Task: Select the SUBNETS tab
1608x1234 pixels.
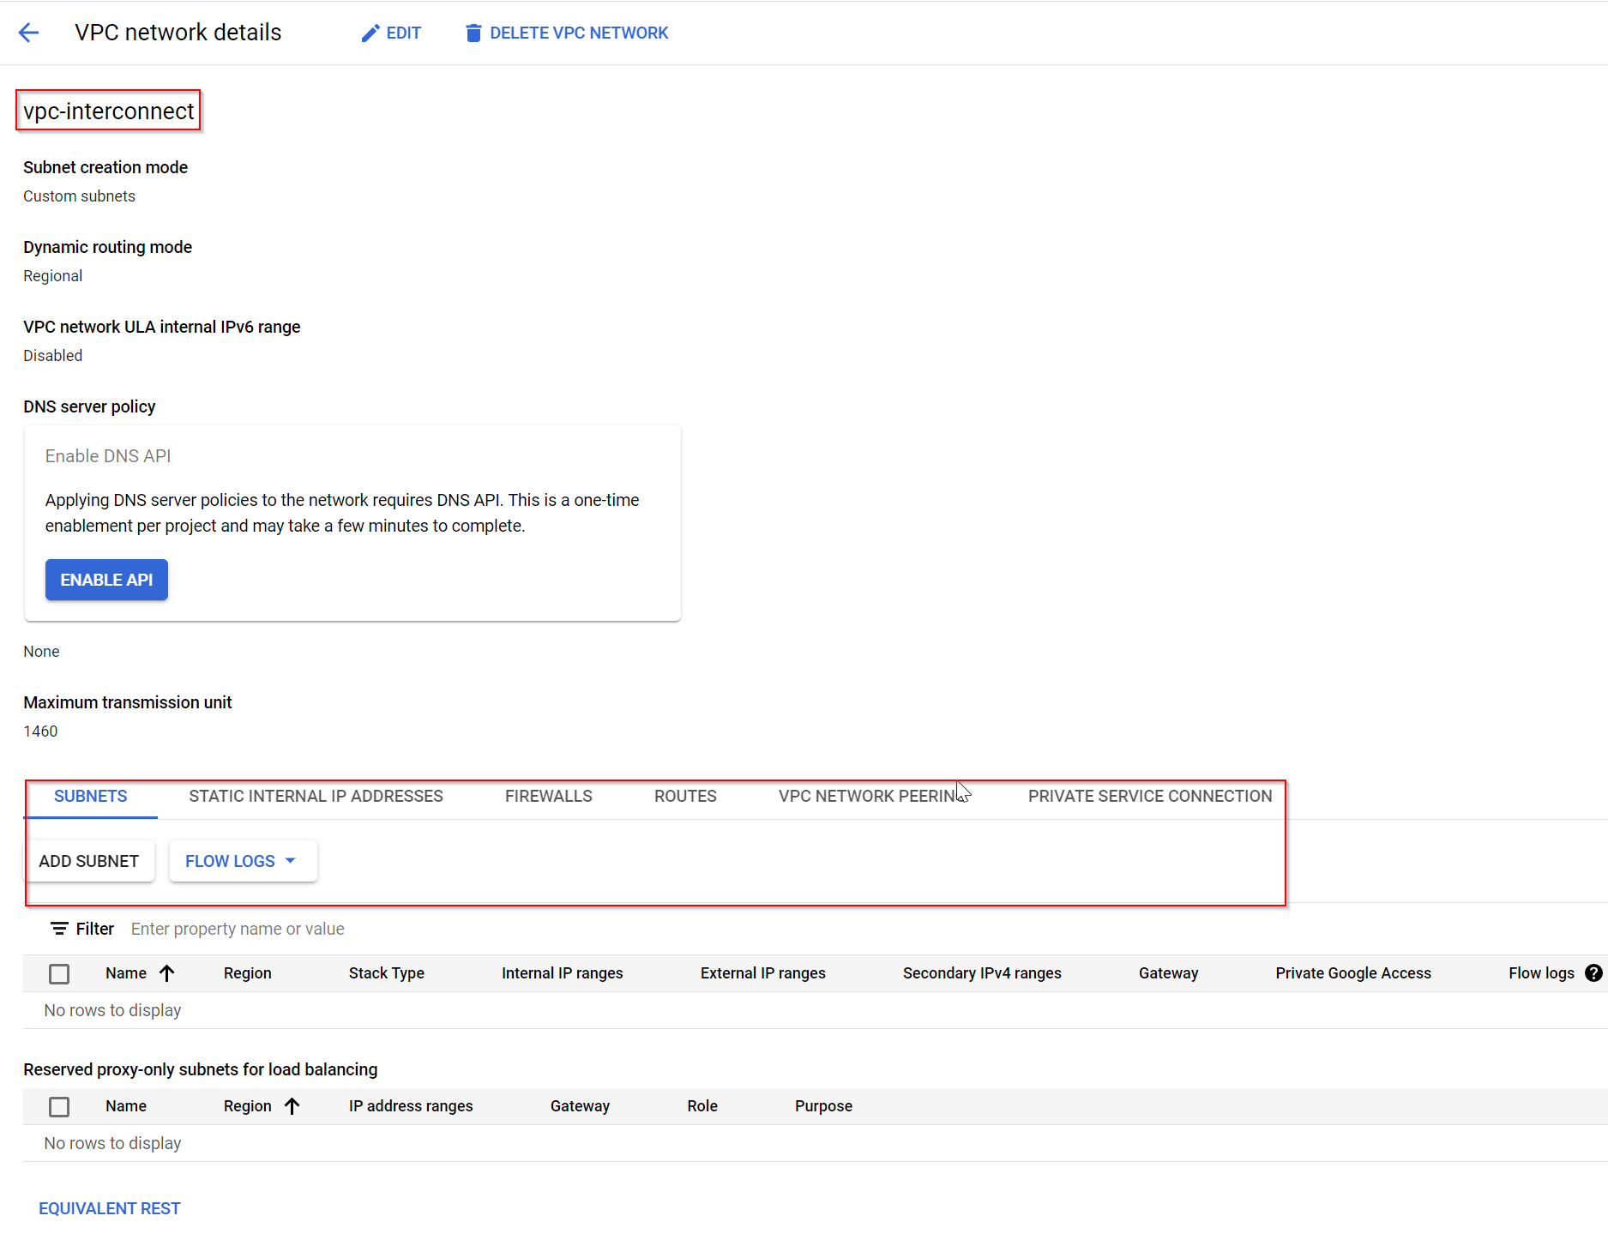Action: click(x=90, y=796)
